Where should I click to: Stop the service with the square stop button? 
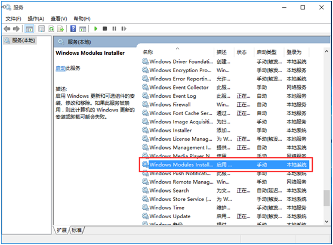(104, 29)
